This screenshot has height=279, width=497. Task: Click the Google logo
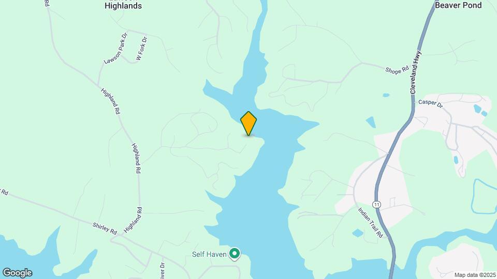18,273
